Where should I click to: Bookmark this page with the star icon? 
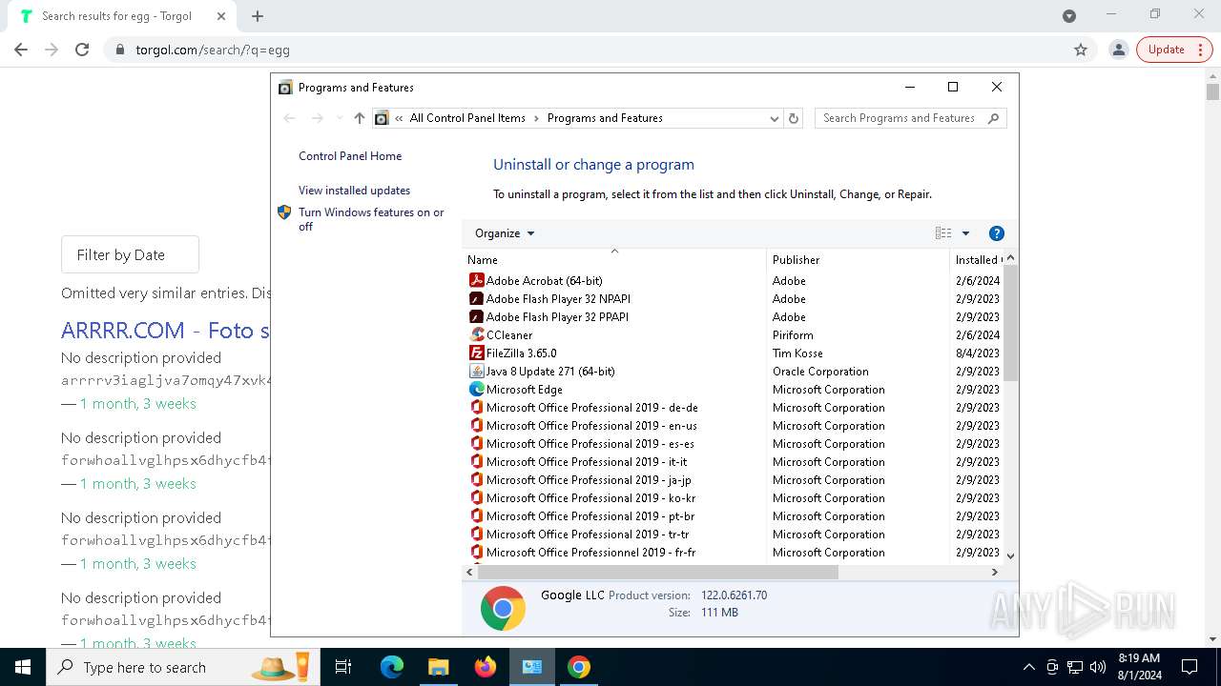(x=1081, y=50)
